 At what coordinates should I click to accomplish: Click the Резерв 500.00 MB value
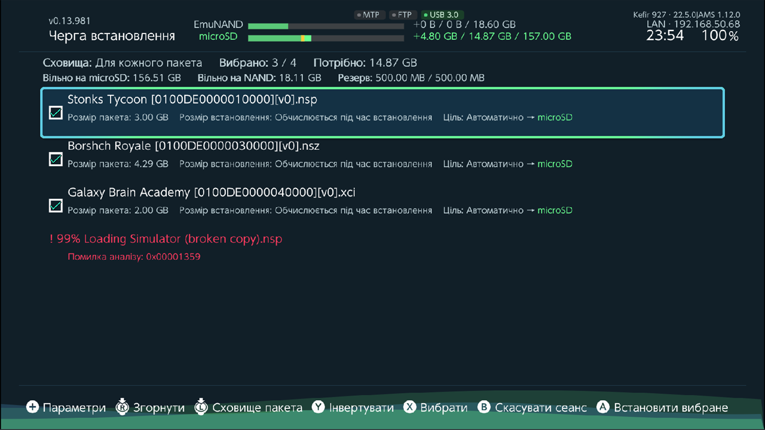tap(411, 78)
